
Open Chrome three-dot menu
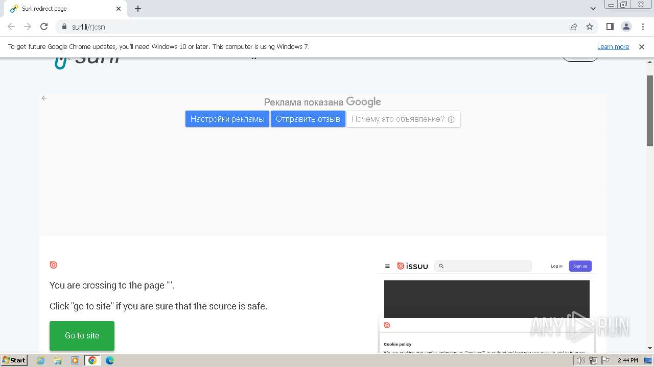pyautogui.click(x=642, y=27)
